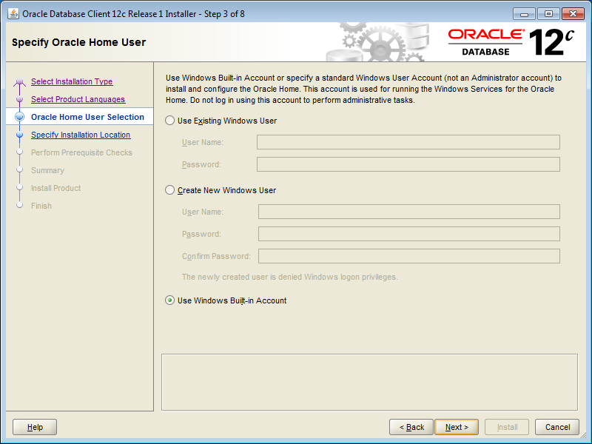Click the Finish step label
Image resolution: width=592 pixels, height=444 pixels.
[x=41, y=206]
